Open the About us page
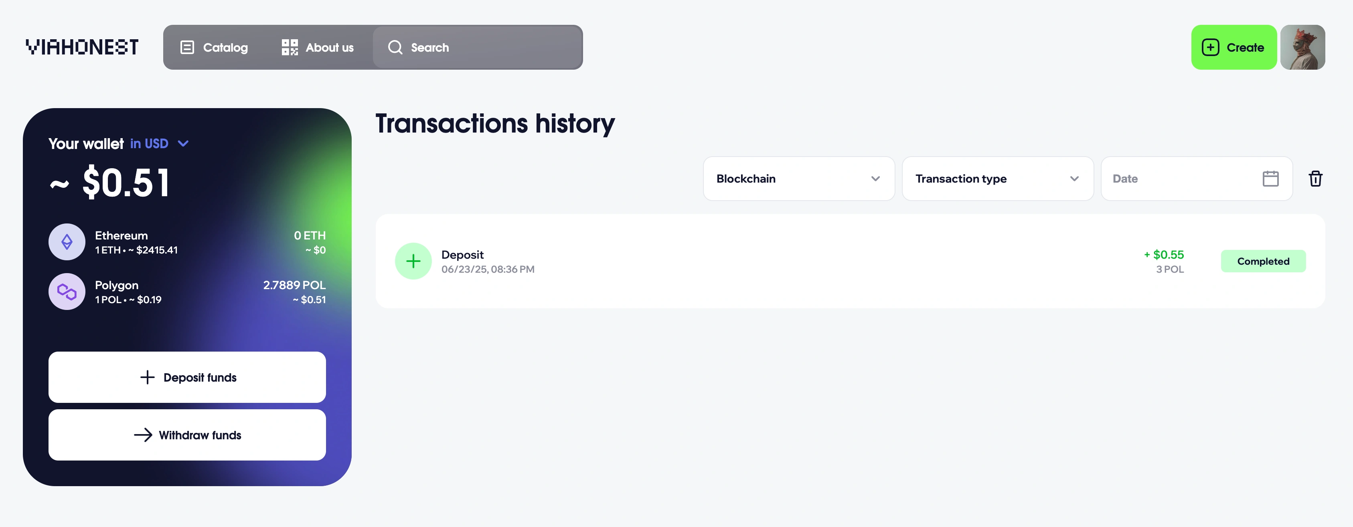Viewport: 1353px width, 527px height. click(x=318, y=48)
